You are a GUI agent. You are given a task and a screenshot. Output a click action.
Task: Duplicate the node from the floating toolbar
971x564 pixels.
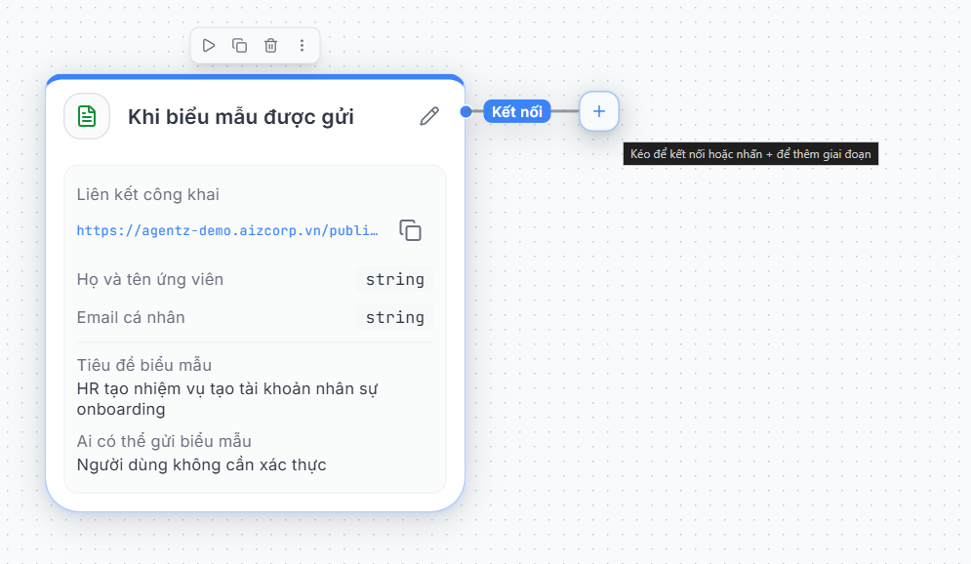[x=240, y=45]
